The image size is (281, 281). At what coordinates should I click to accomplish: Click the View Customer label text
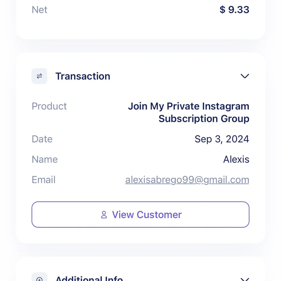[147, 214]
